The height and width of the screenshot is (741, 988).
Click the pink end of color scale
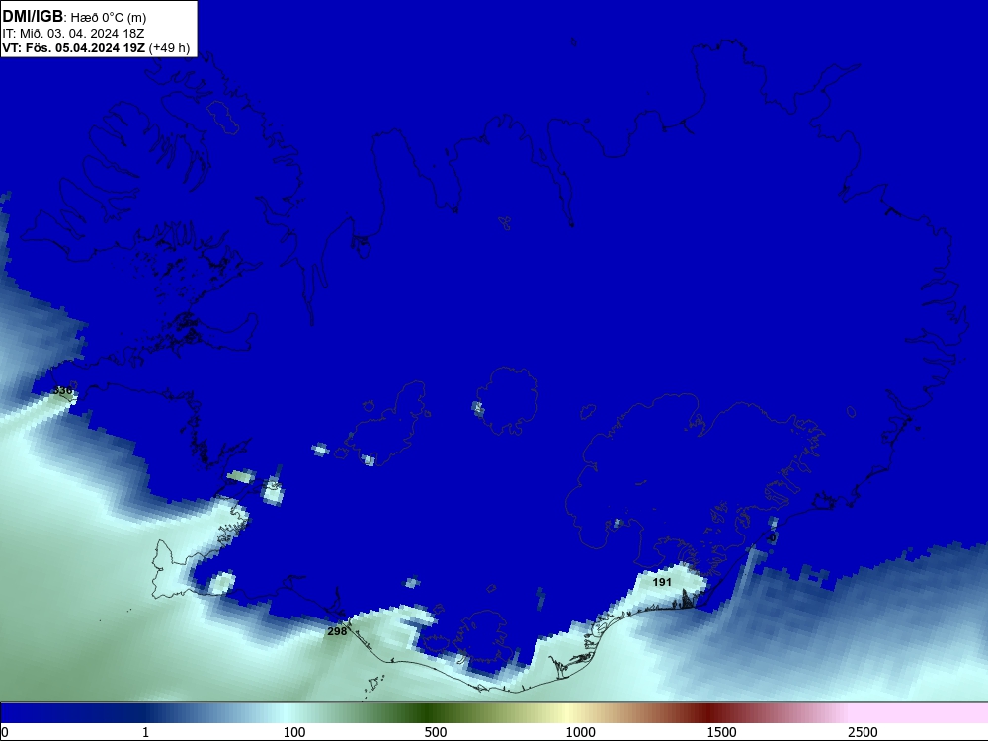point(920,713)
